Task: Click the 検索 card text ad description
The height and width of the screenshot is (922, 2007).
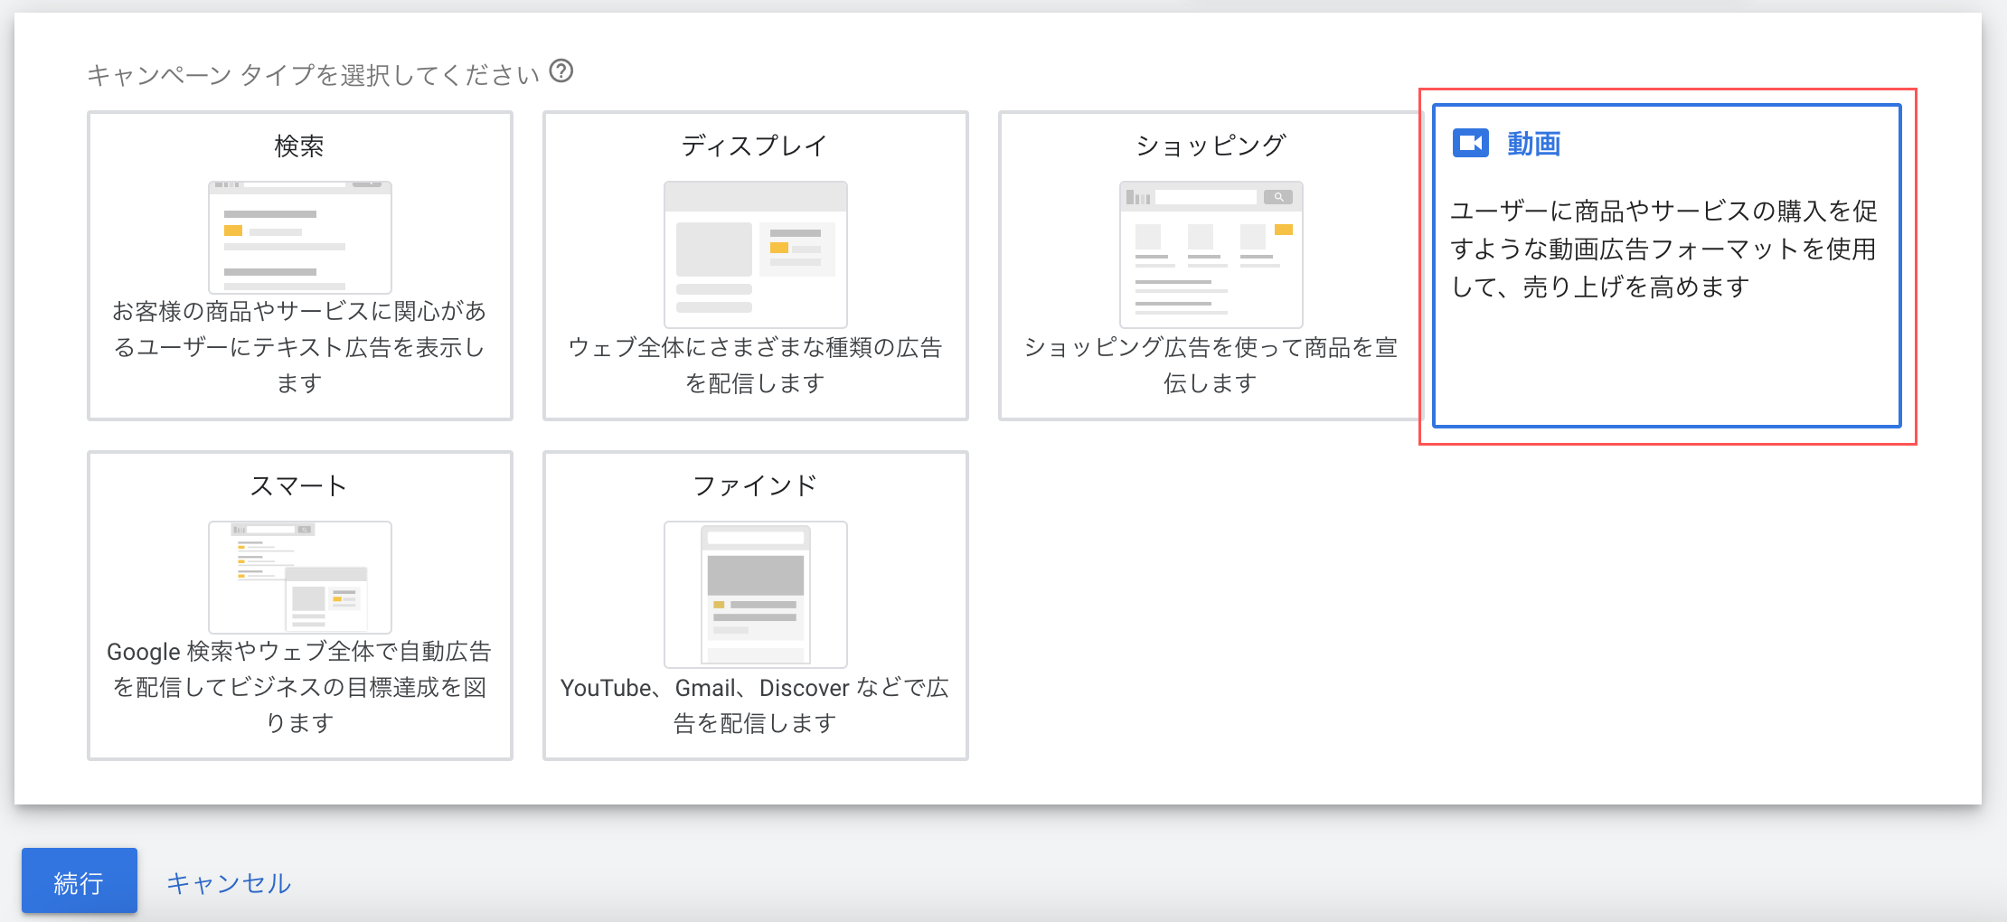Action: point(299,347)
